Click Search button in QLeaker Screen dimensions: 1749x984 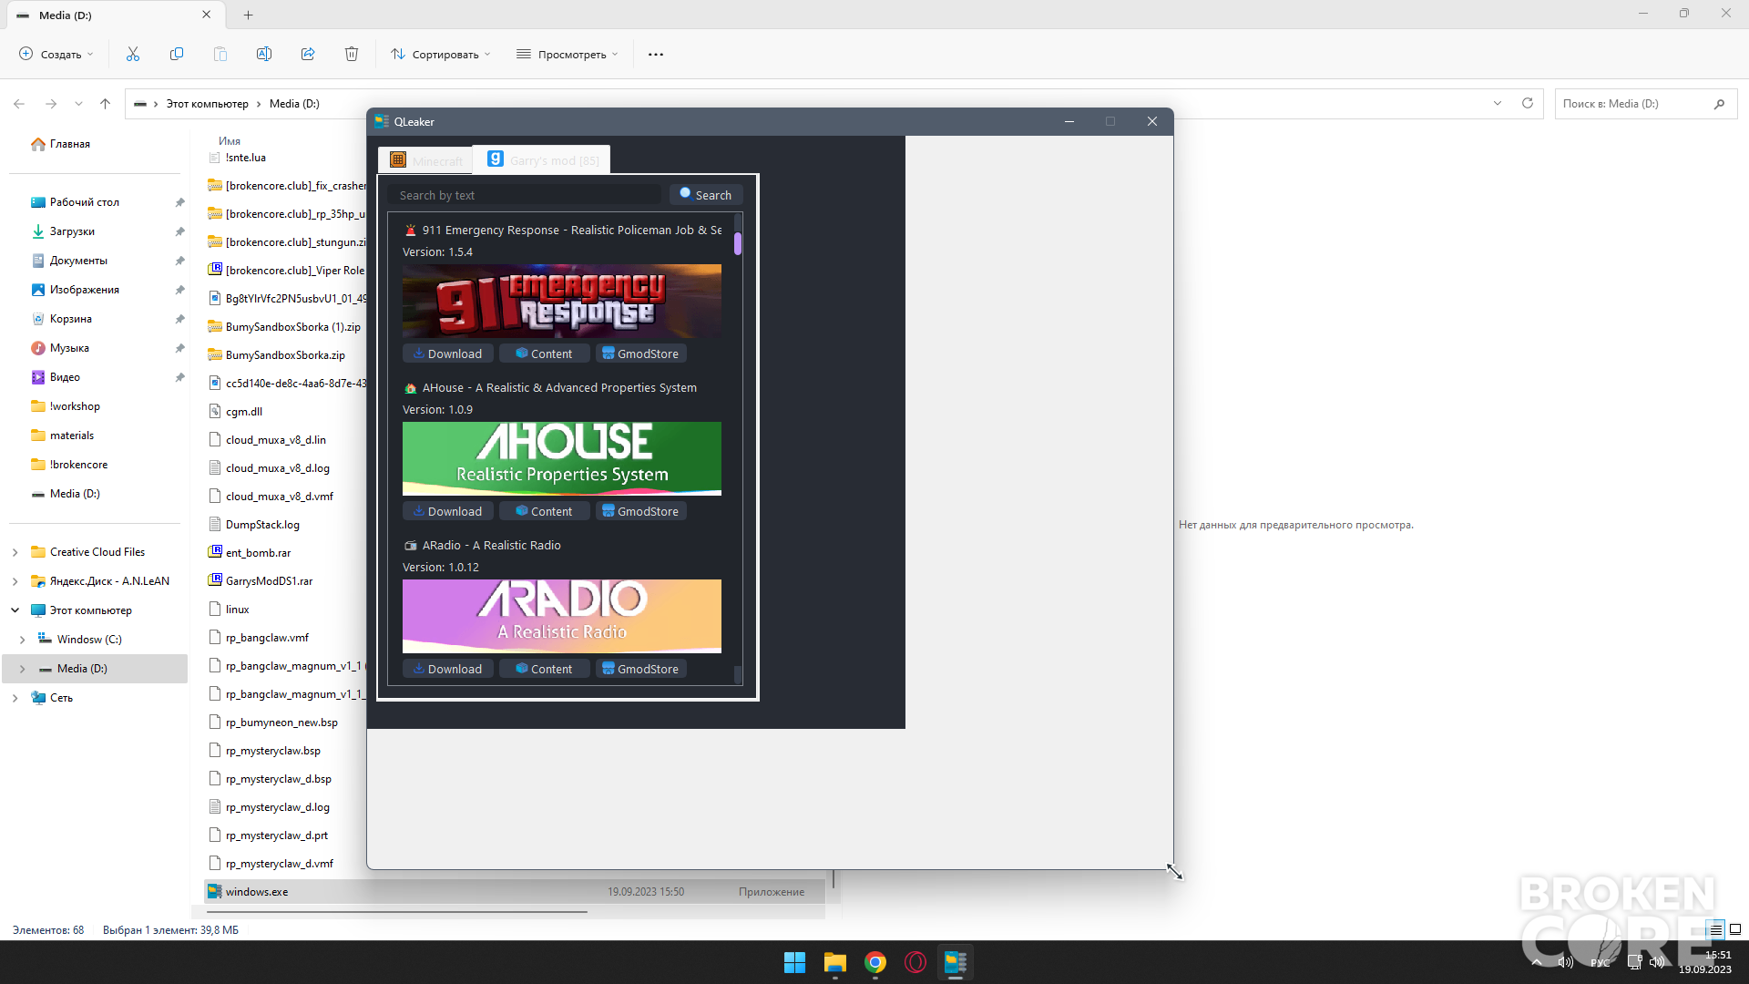point(706,195)
